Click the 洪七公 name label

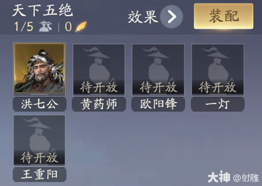[39, 104]
